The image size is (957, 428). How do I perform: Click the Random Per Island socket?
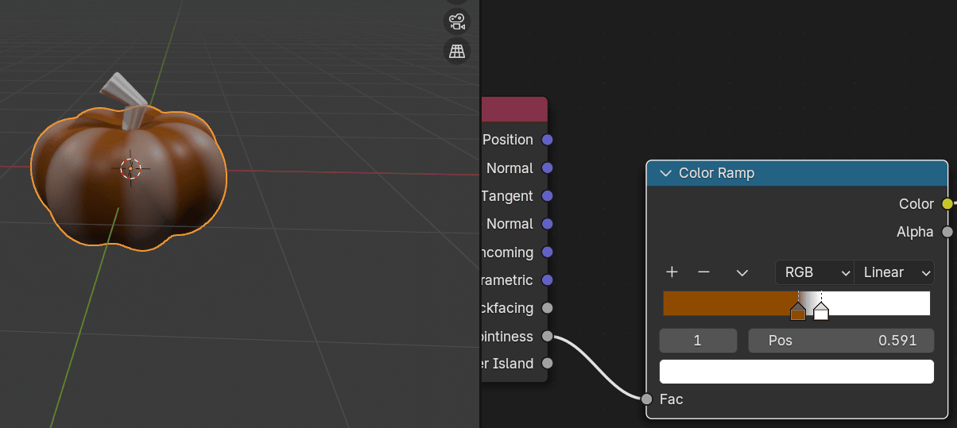(x=547, y=364)
